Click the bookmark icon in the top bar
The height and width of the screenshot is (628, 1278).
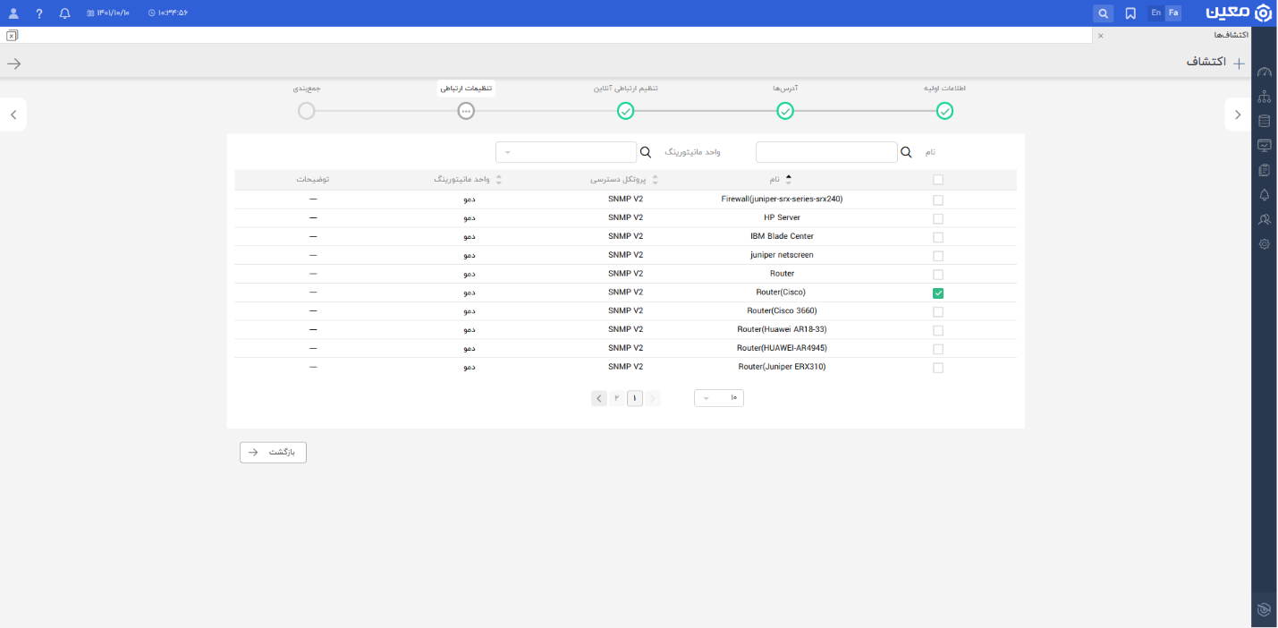click(x=1130, y=13)
